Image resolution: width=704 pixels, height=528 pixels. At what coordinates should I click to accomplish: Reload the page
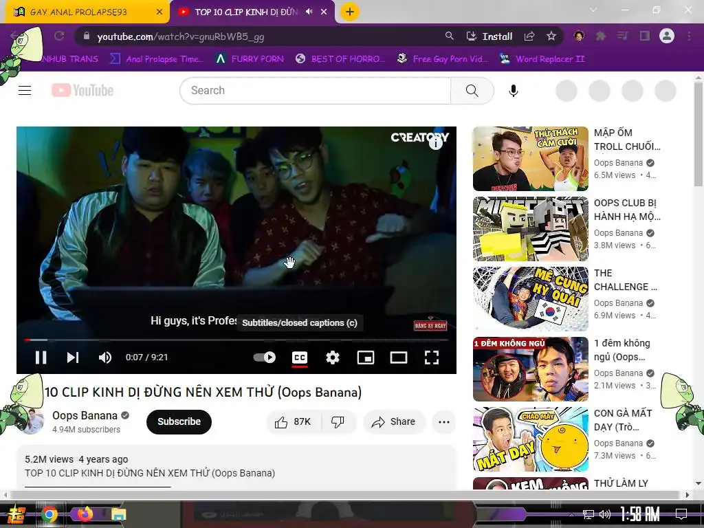[x=59, y=36]
